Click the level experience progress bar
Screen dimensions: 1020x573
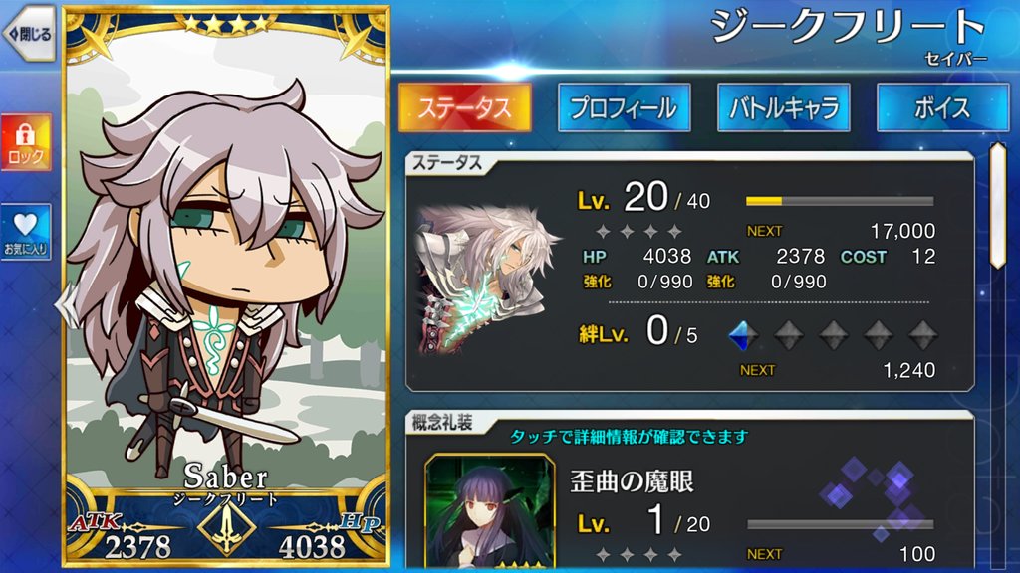[840, 201]
